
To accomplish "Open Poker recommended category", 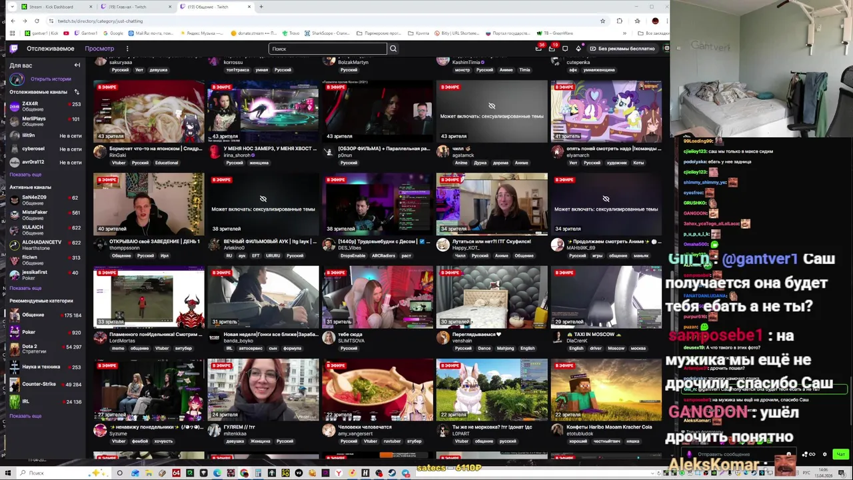I will click(45, 332).
